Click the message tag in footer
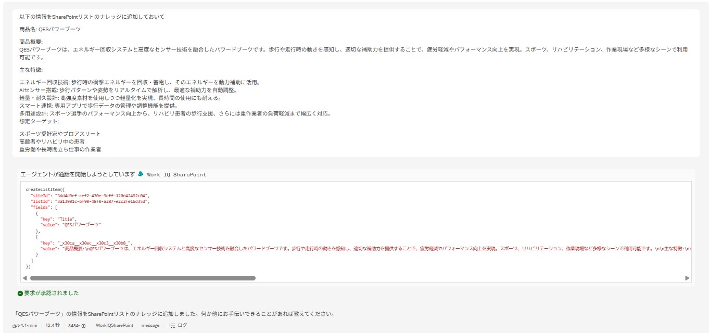 [x=150, y=326]
